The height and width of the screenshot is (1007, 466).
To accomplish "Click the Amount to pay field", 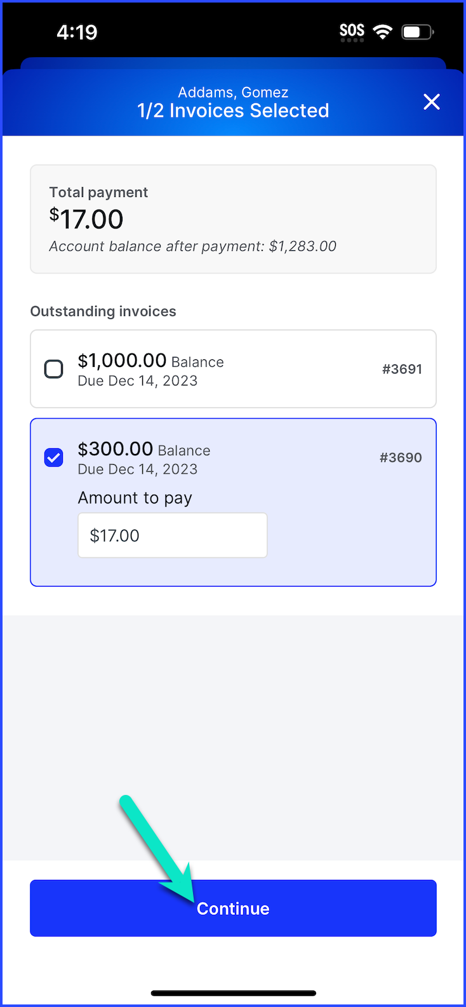I will pos(173,535).
